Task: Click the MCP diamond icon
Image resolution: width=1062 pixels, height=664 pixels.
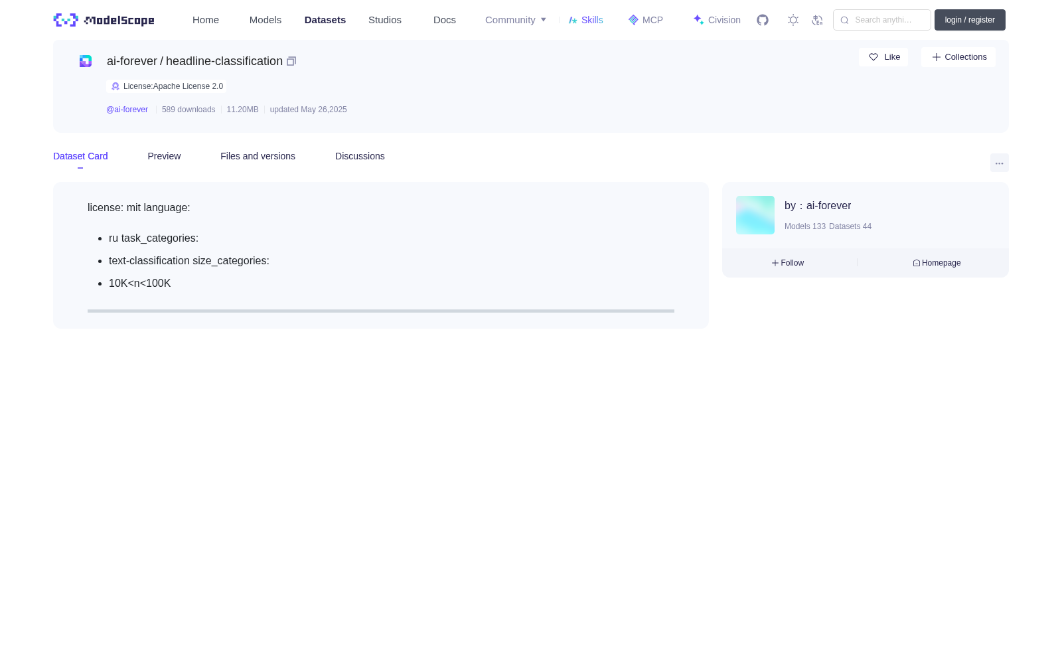Action: coord(633,20)
